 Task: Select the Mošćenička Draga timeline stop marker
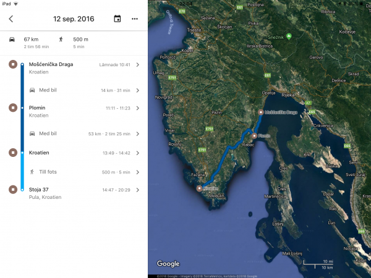click(x=12, y=64)
